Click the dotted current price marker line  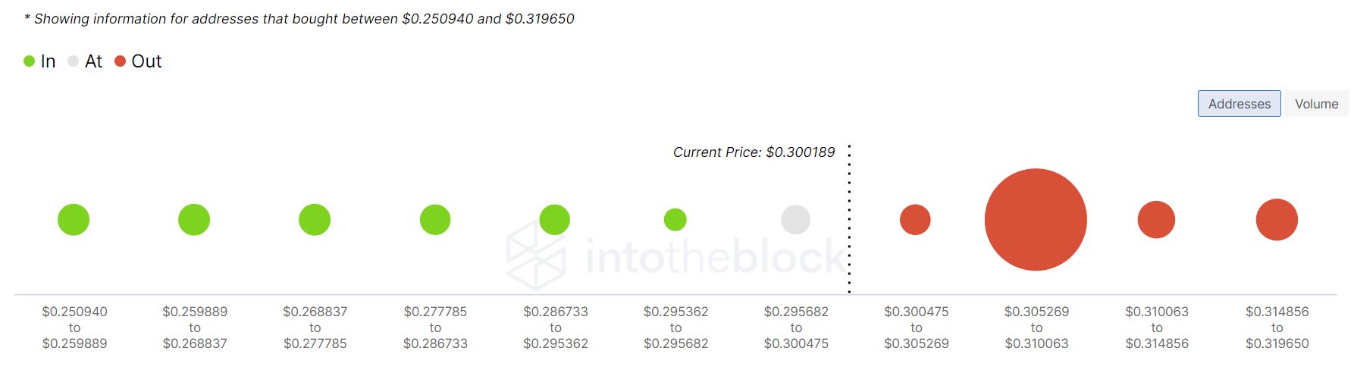(x=849, y=218)
